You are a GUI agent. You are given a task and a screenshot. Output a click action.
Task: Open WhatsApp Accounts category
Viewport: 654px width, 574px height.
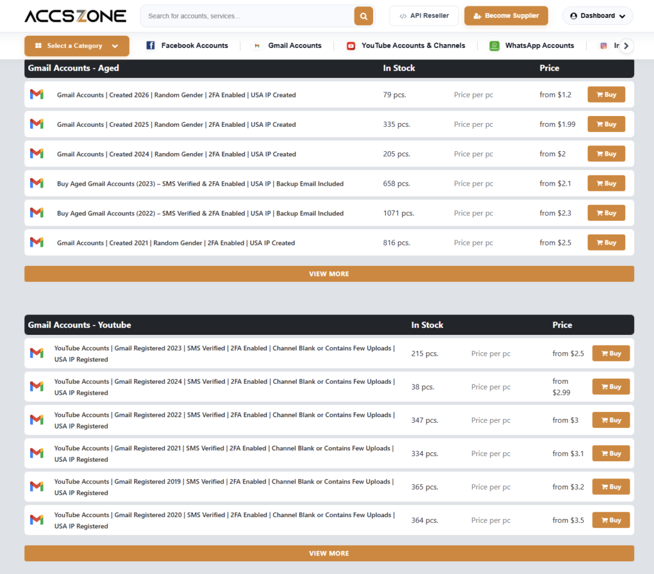point(539,45)
